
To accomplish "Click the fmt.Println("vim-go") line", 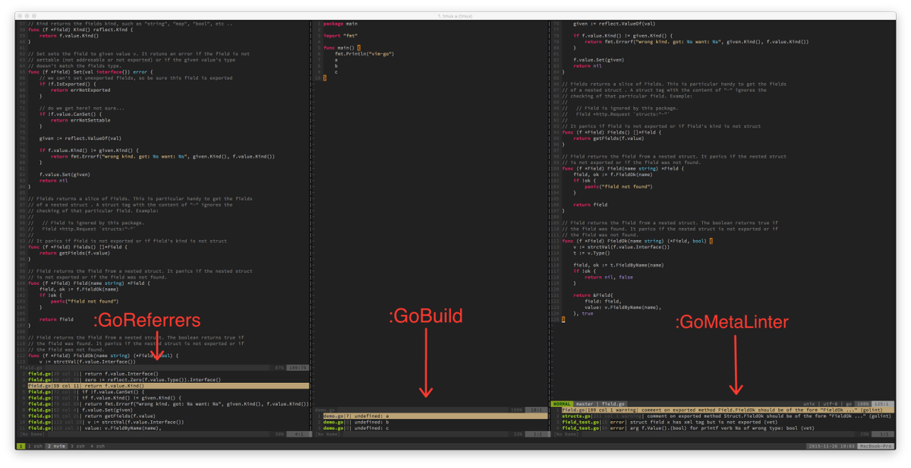I will (x=364, y=54).
